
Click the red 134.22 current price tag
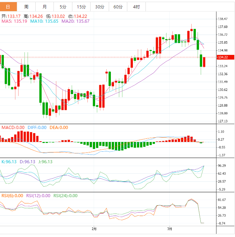226,57
